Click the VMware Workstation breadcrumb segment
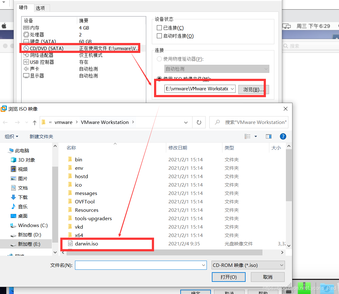 pos(105,122)
